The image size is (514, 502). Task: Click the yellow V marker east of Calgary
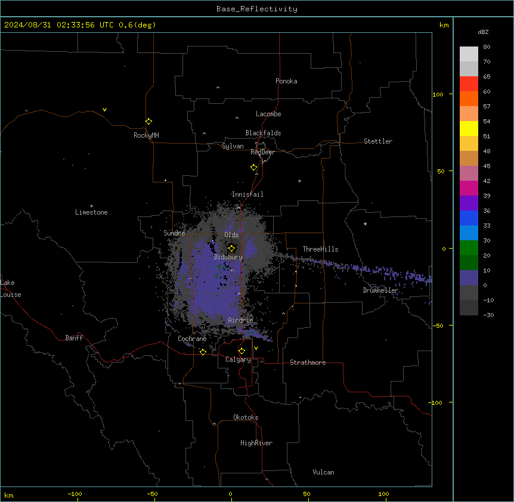256,348
